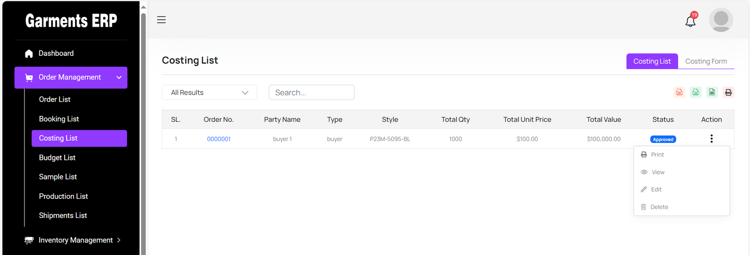The width and height of the screenshot is (750, 255).
Task: Open the notifications bell
Action: point(690,21)
